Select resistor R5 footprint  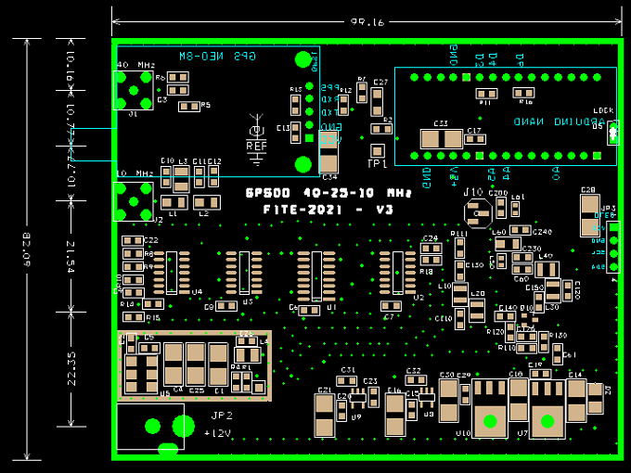coord(189,107)
